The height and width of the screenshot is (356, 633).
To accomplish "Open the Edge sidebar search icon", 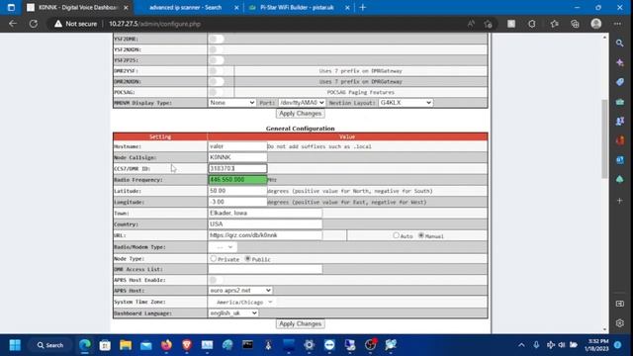I will point(620,43).
